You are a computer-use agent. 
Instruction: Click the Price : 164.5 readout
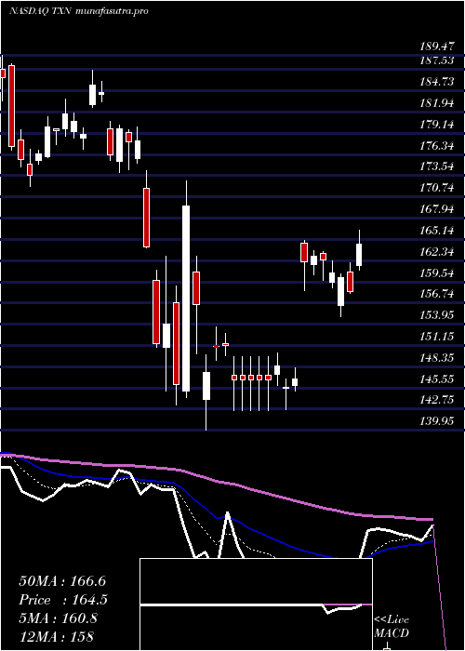tap(63, 600)
